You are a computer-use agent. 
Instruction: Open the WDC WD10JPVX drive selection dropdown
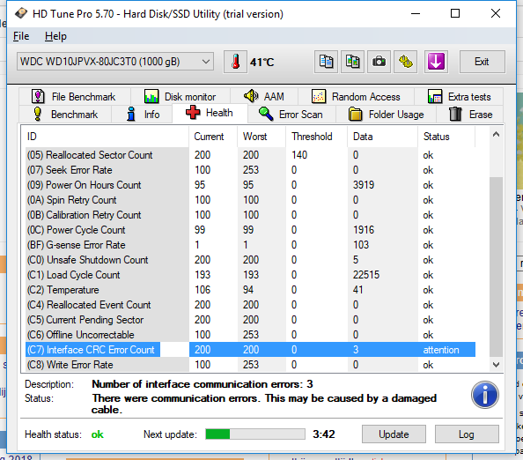click(115, 62)
